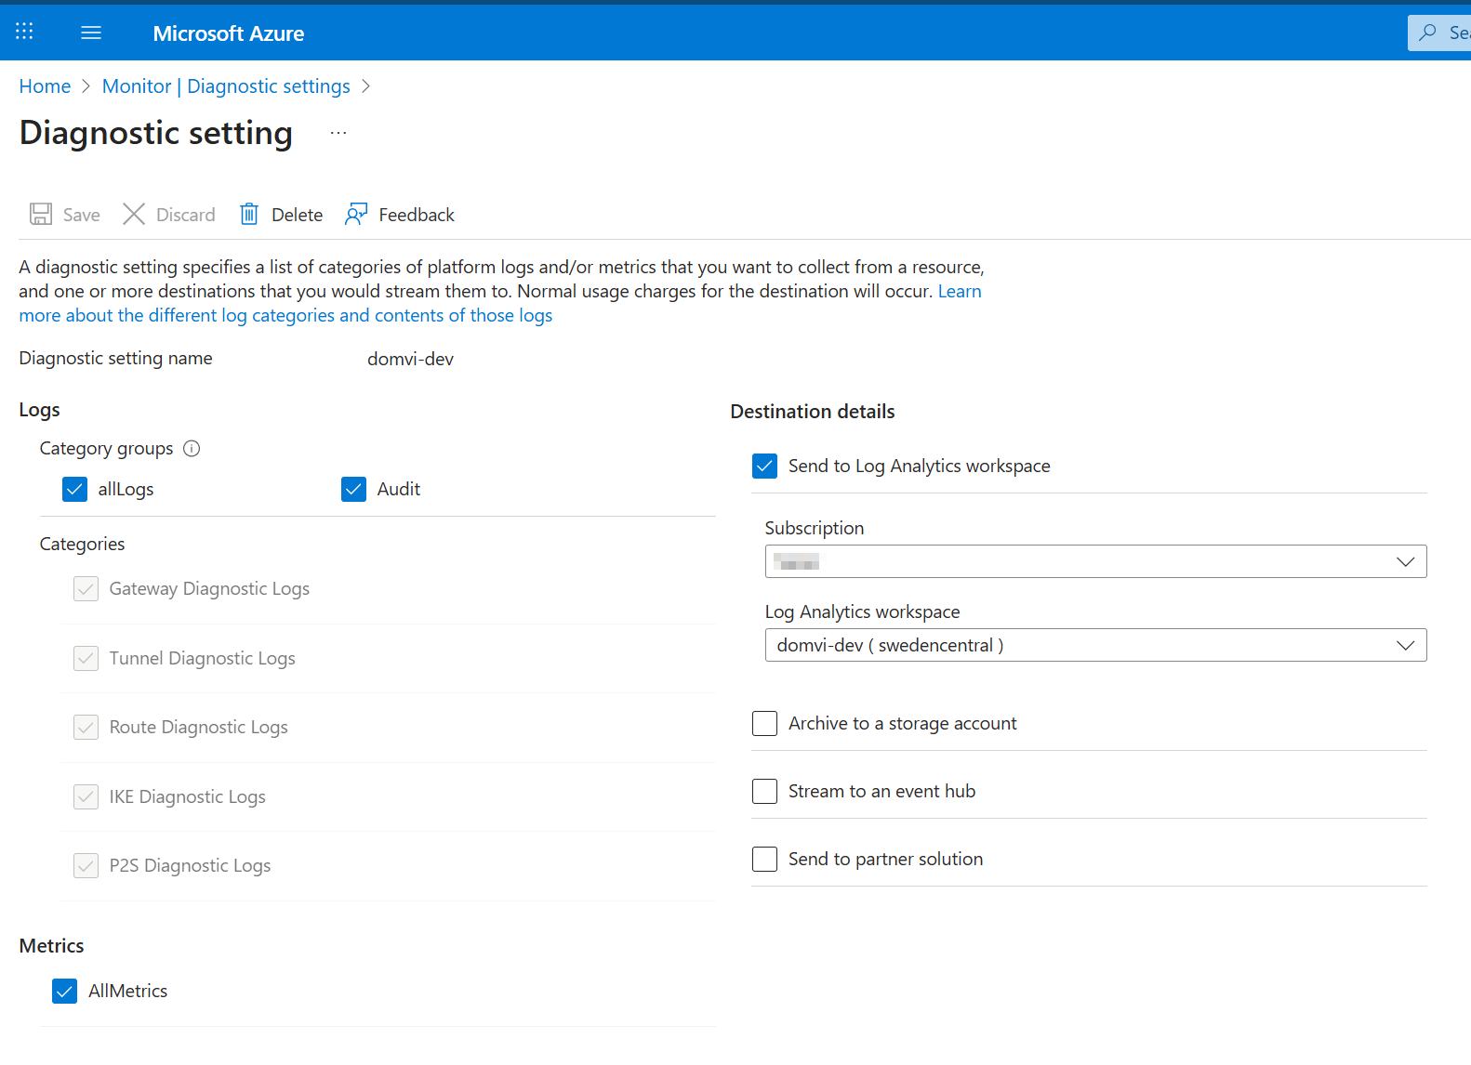Toggle Gateway Diagnostic Logs checkbox
This screenshot has width=1471, height=1065.
[86, 588]
